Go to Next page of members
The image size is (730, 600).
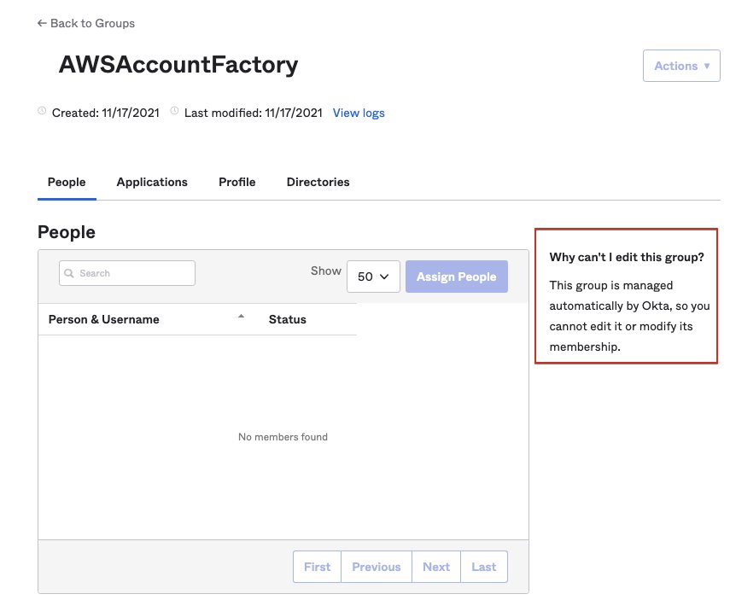(x=436, y=567)
